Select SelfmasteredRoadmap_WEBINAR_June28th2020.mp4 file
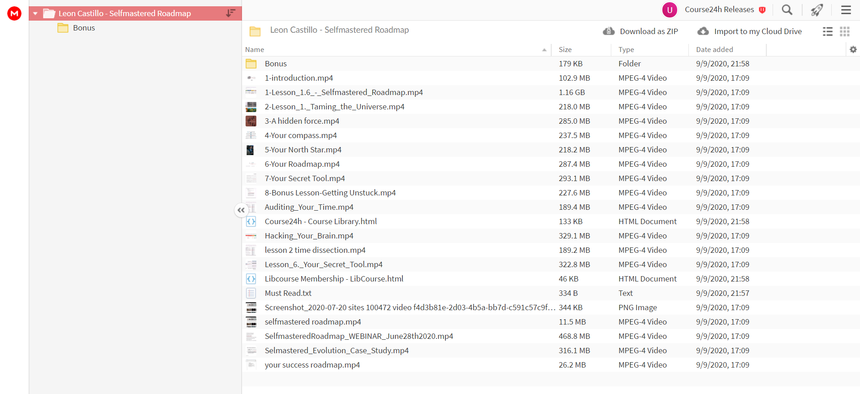860x394 pixels. pos(359,336)
